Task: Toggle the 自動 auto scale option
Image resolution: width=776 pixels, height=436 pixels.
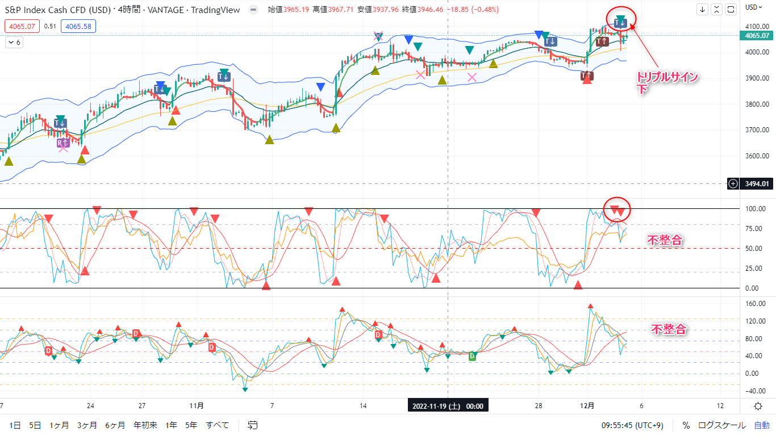Action: pyautogui.click(x=762, y=425)
